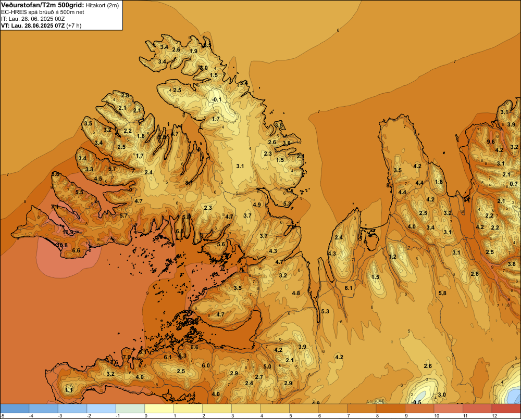The height and width of the screenshot is (419, 521).
Task: Click the '7.0' temperature value
Action: click(x=127, y=357)
